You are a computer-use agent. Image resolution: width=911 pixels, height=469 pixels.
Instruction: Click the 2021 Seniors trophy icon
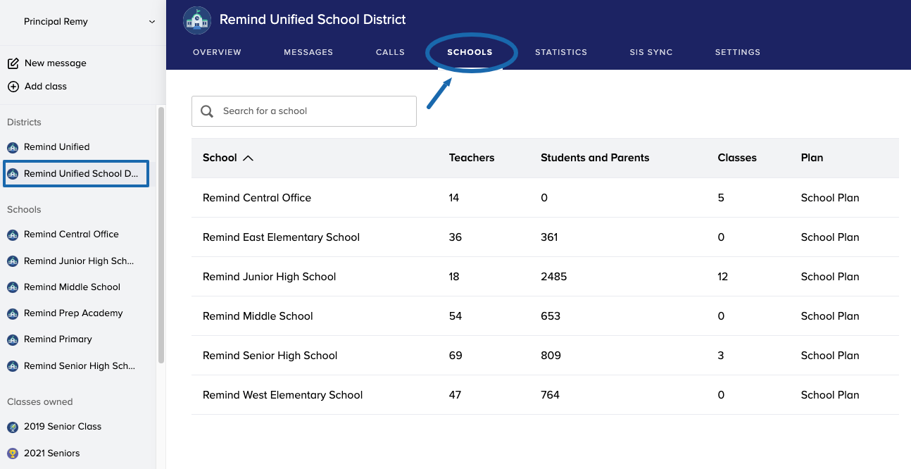tap(13, 454)
